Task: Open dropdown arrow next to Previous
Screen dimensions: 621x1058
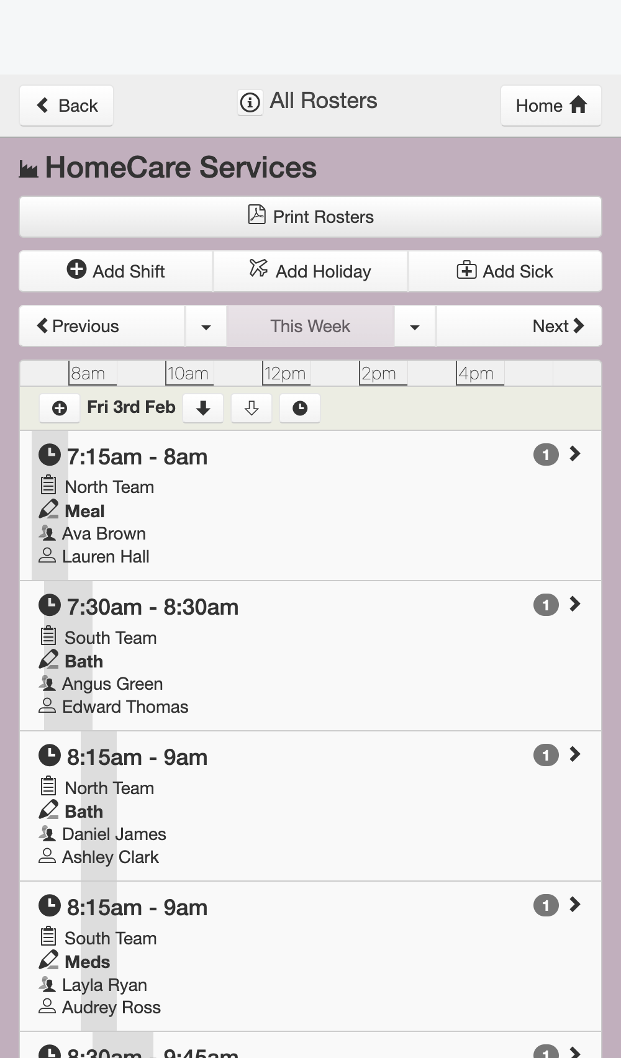Action: pyautogui.click(x=206, y=326)
